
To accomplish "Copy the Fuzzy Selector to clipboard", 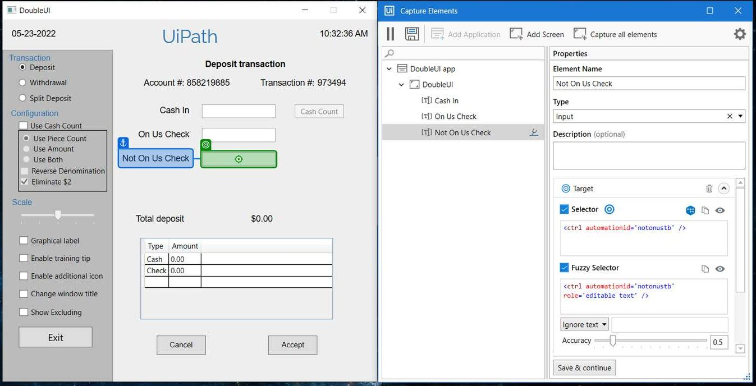I will point(705,269).
